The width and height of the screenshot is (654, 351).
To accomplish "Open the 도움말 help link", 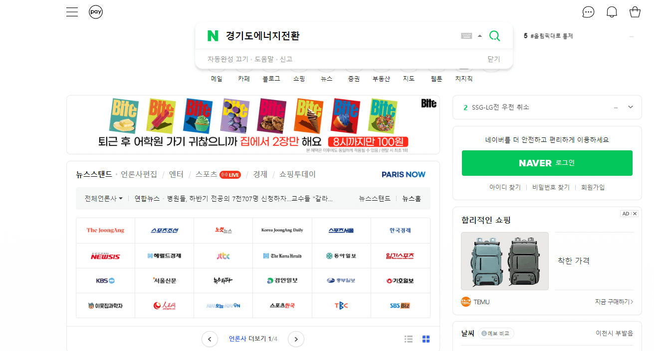I will 264,59.
